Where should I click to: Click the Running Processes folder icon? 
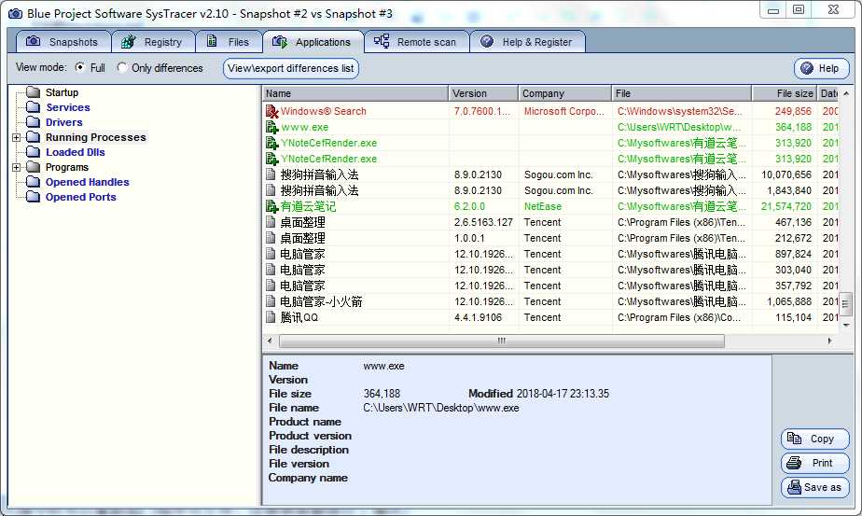coord(34,136)
